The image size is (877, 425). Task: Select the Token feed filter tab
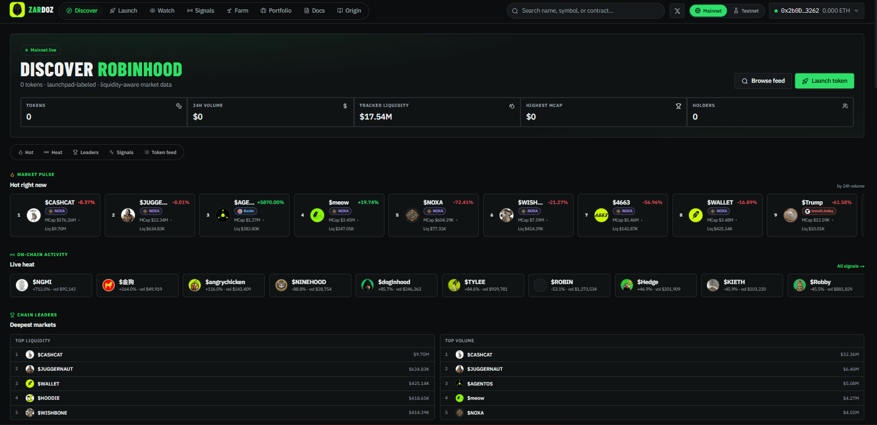point(160,152)
